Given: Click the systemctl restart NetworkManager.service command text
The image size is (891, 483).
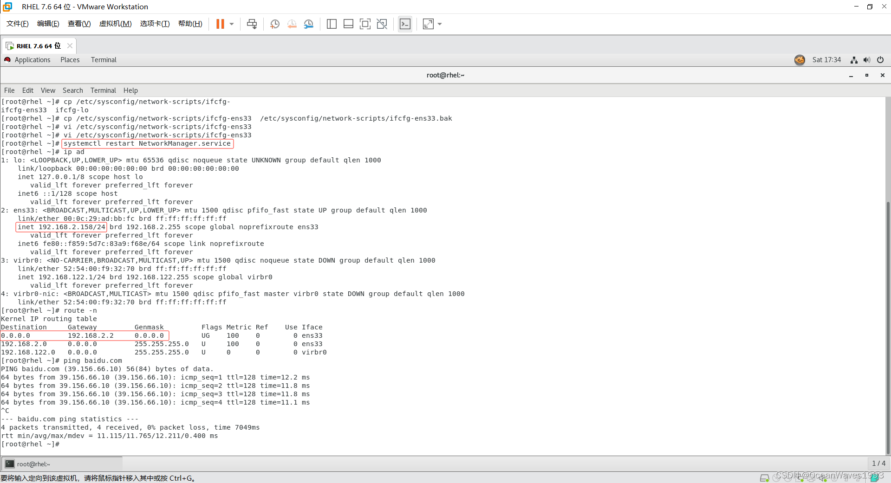Looking at the screenshot, I should (147, 143).
